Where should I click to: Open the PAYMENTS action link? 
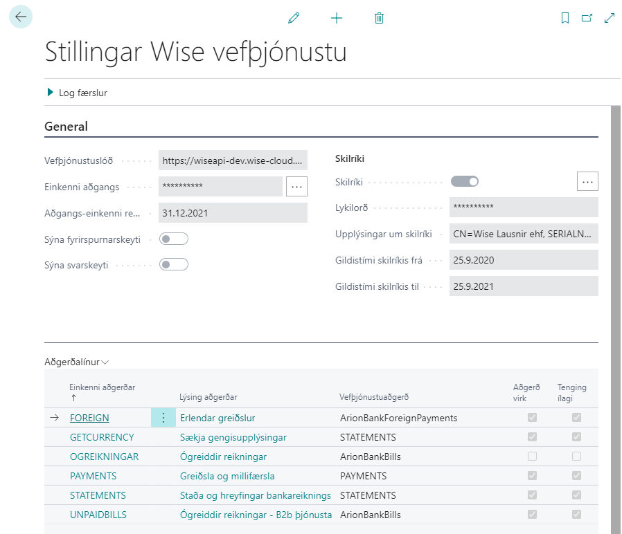[93, 476]
